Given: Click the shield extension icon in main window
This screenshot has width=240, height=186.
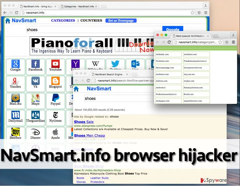Looking at the screenshot, I should [x=199, y=13].
